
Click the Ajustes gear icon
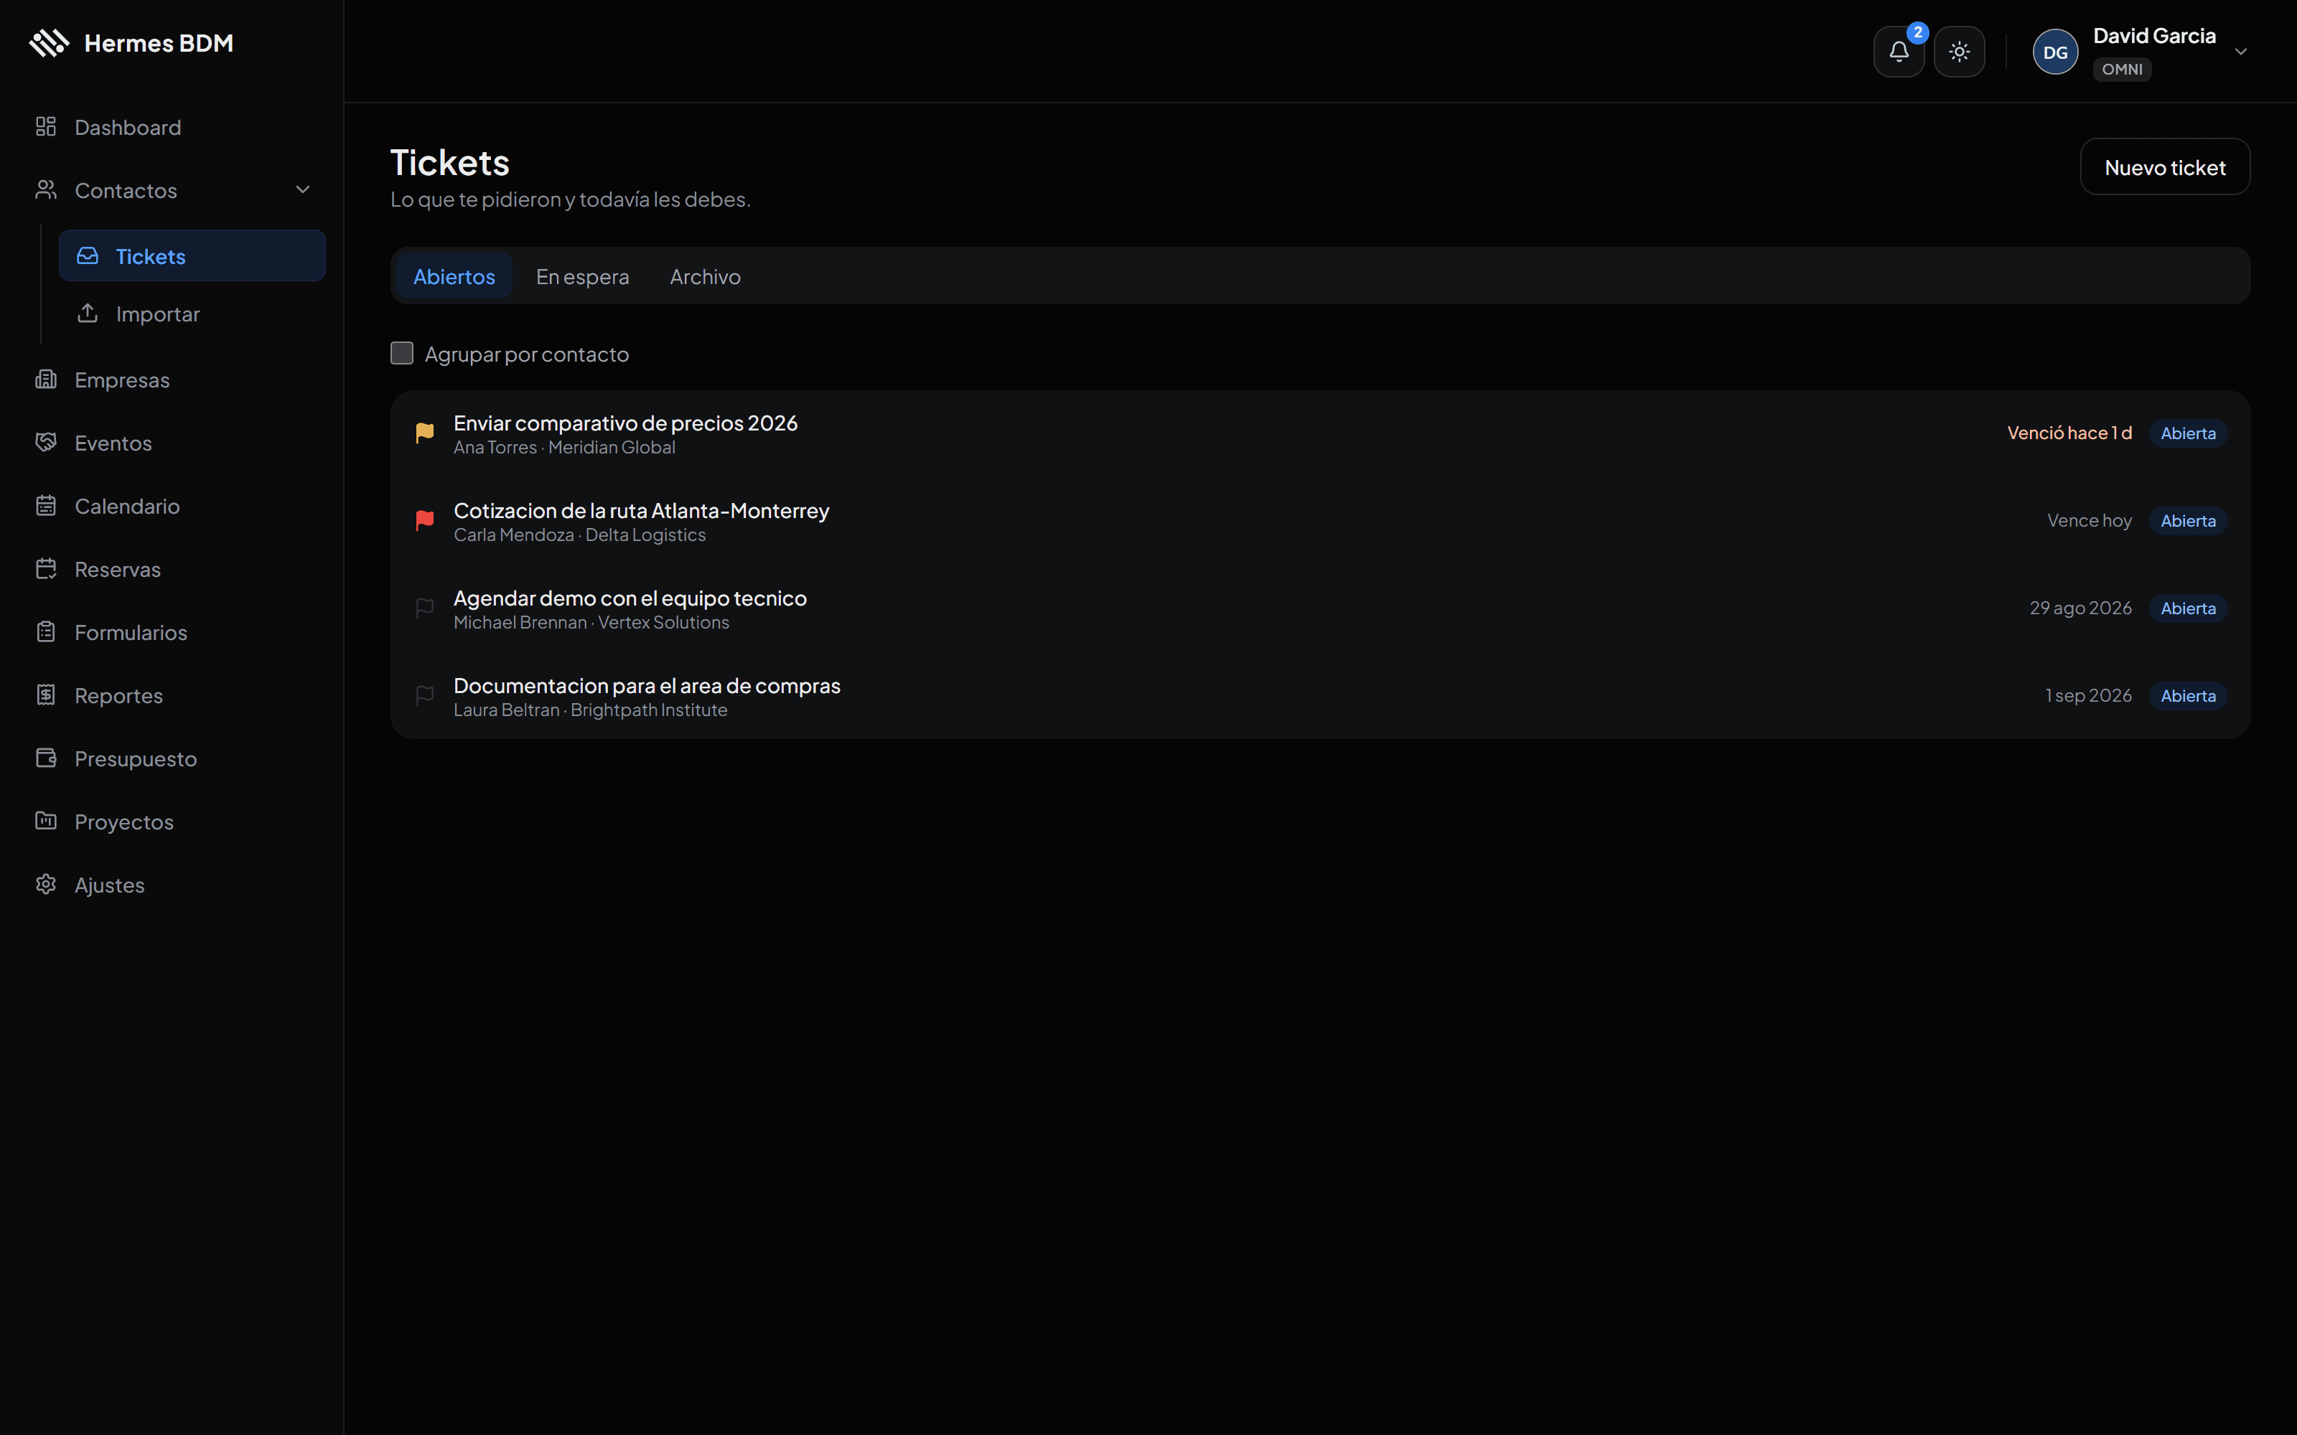[45, 883]
